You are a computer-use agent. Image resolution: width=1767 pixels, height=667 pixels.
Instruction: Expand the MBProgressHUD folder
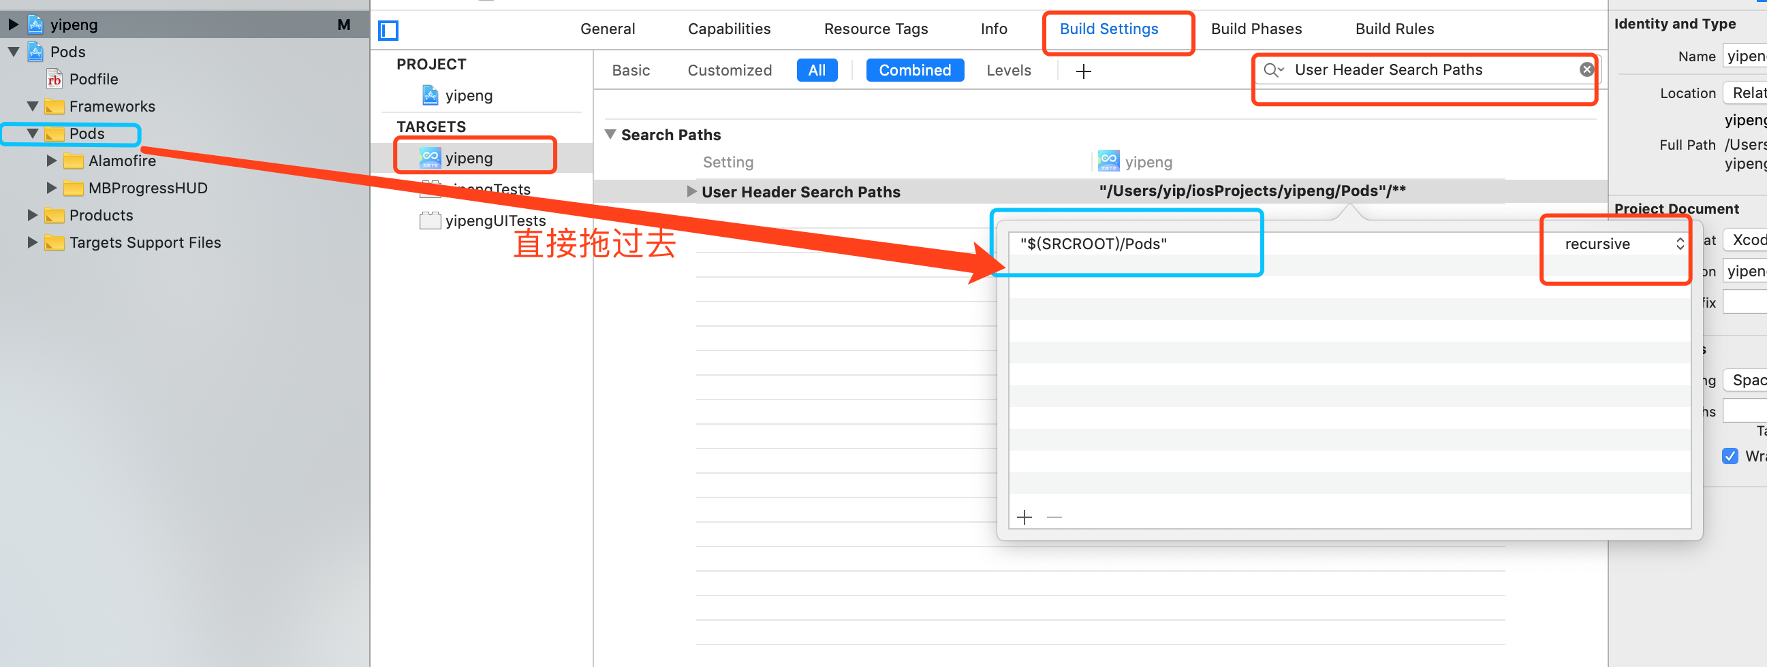click(x=52, y=189)
